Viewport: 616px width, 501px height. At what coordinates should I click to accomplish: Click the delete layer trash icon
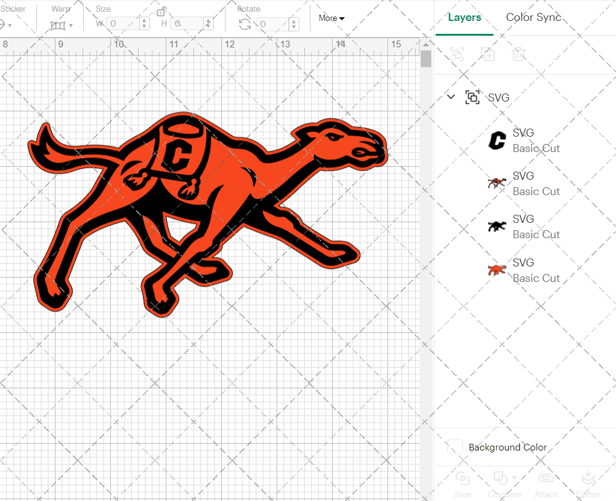pyautogui.click(x=519, y=54)
